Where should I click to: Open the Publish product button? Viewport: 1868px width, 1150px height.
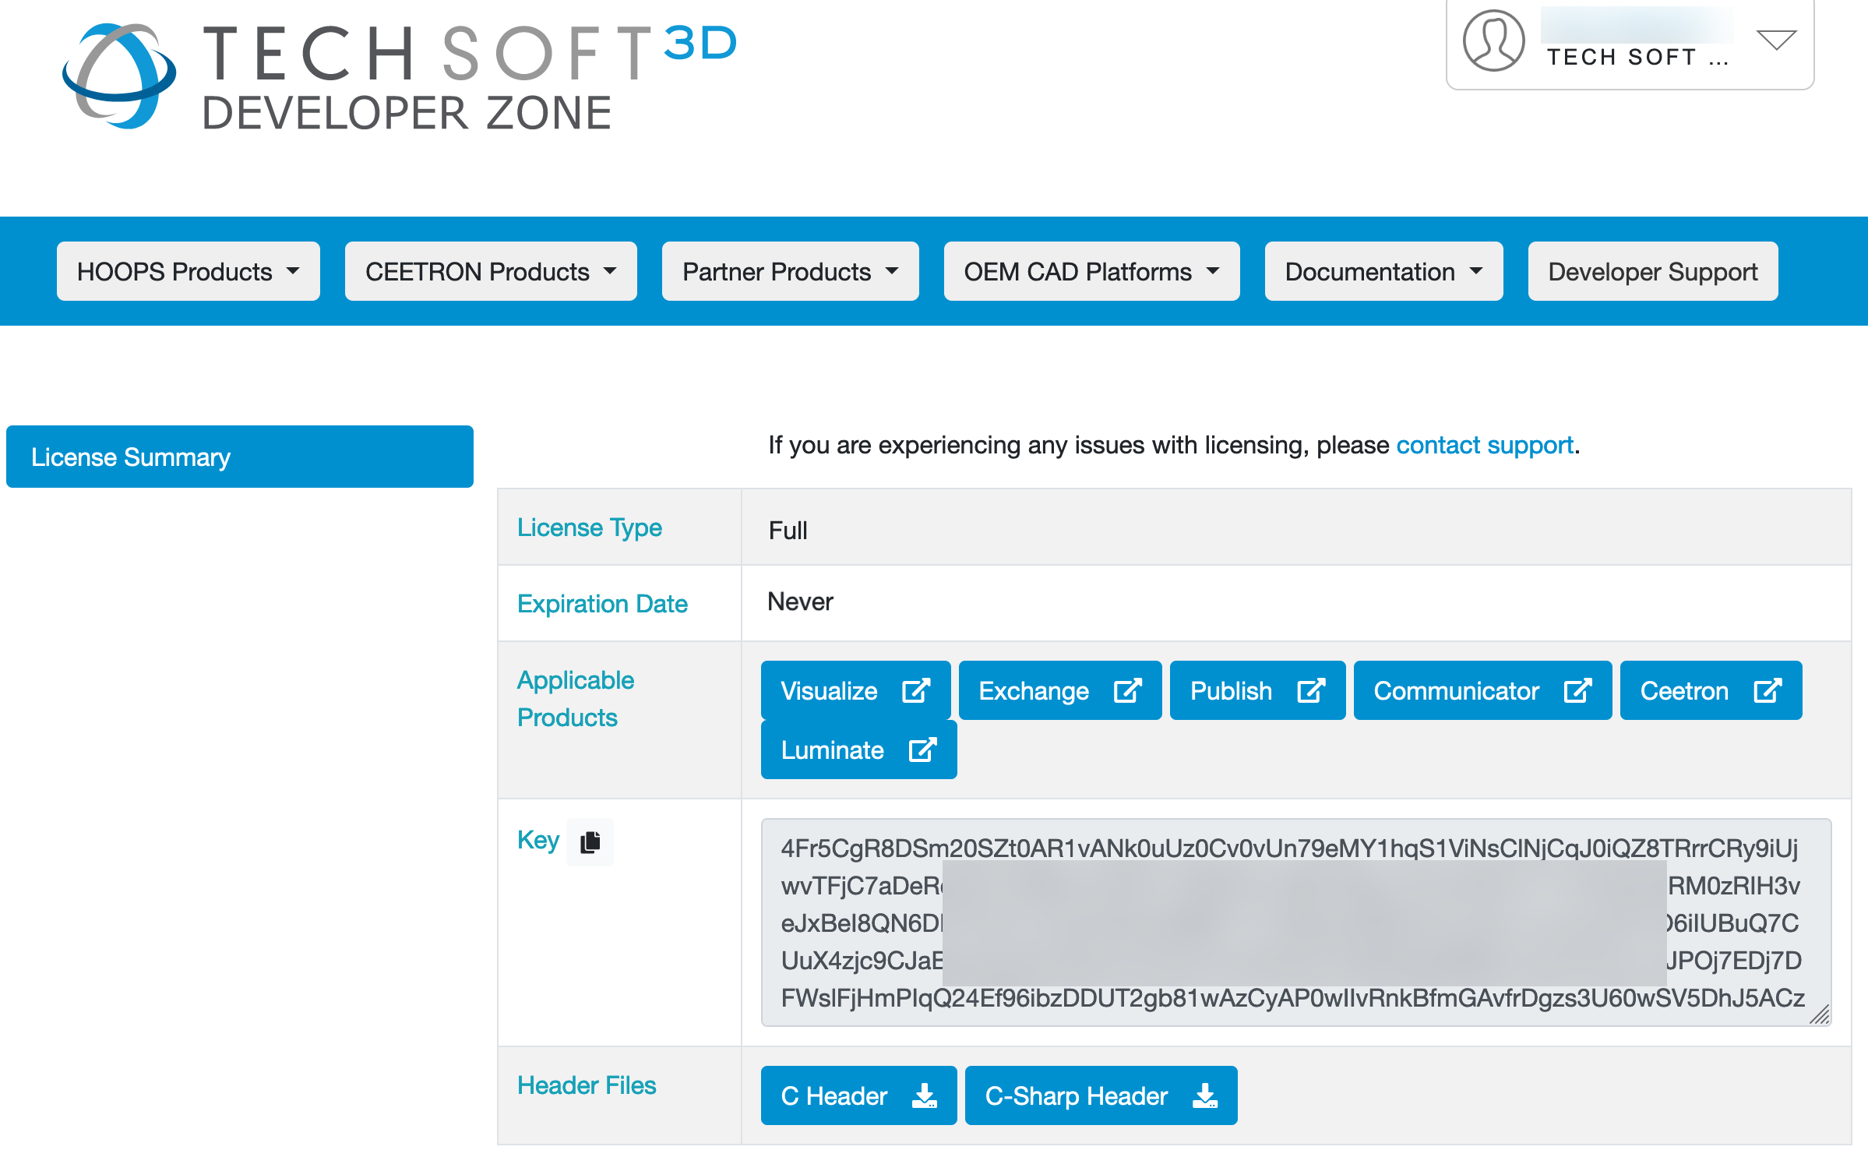click(1257, 690)
